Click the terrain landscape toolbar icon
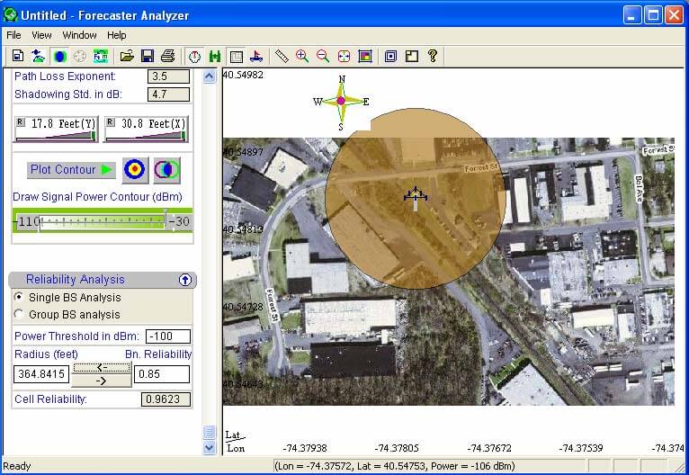689x475 pixels. tap(39, 57)
